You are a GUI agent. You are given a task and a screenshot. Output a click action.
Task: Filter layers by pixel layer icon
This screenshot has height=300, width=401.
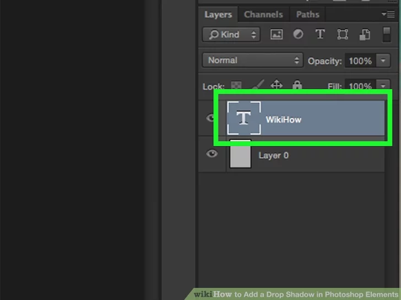click(277, 34)
